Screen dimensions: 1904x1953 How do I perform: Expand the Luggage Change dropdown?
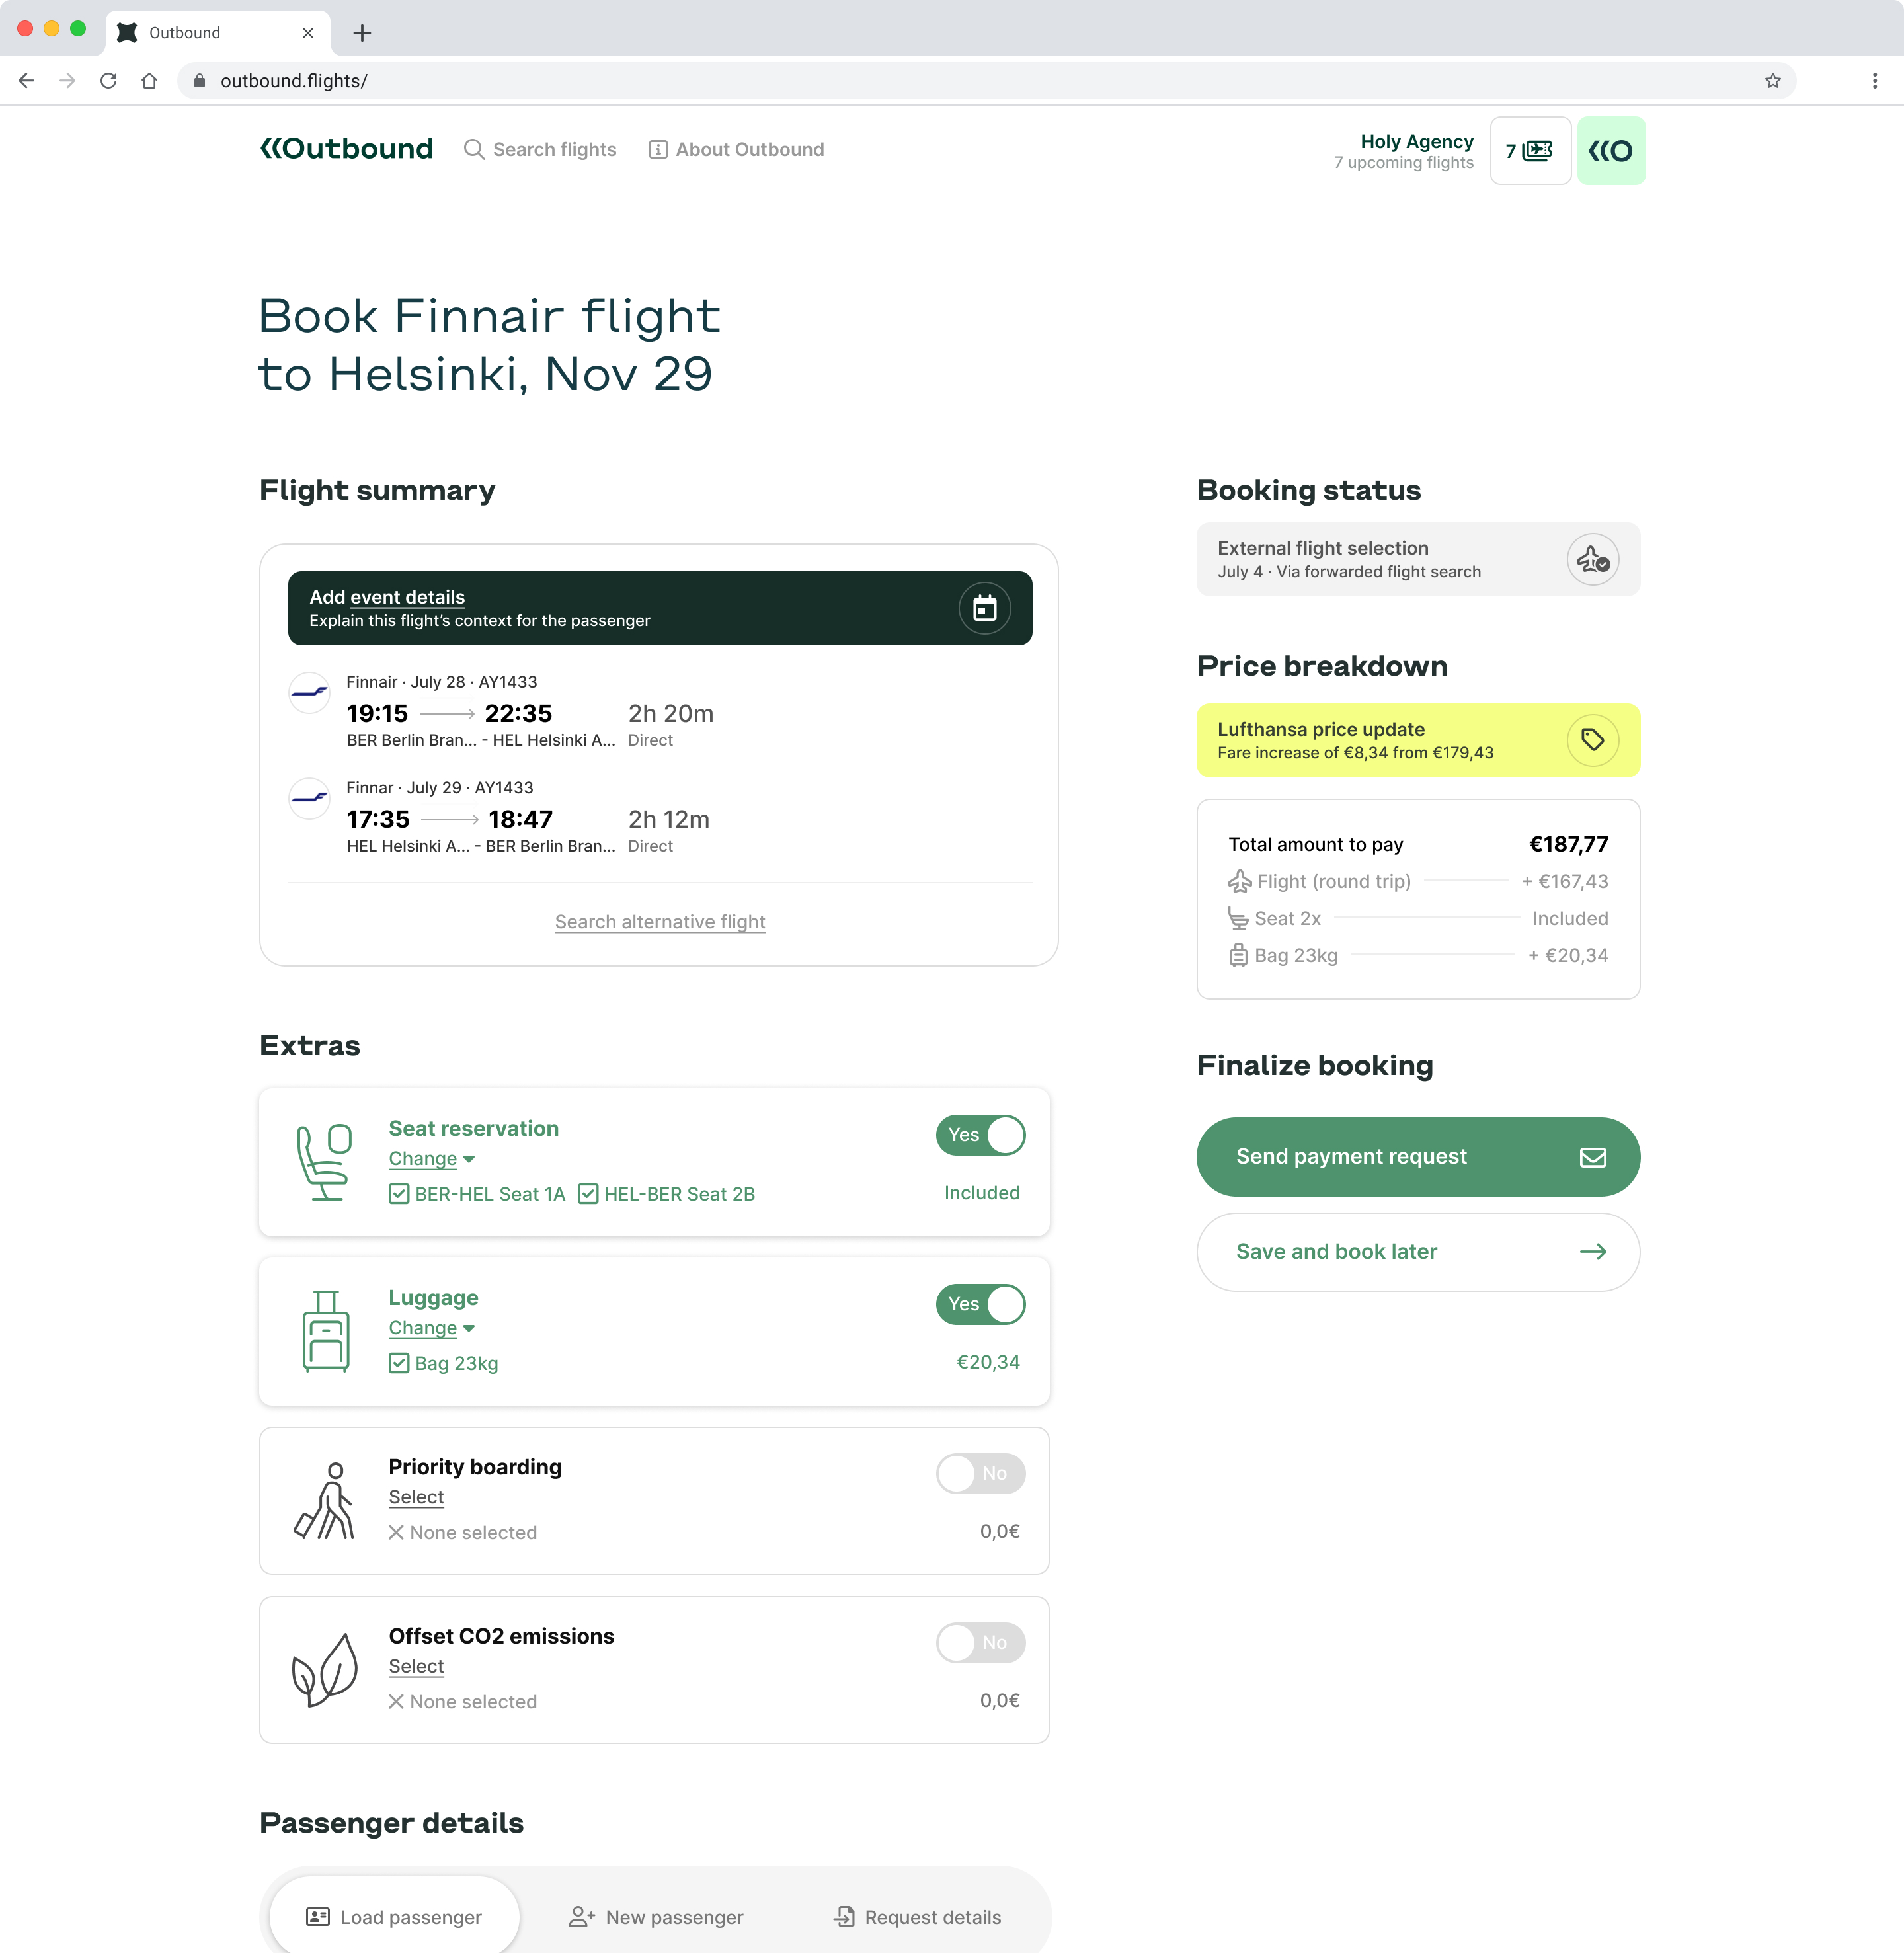coord(432,1328)
